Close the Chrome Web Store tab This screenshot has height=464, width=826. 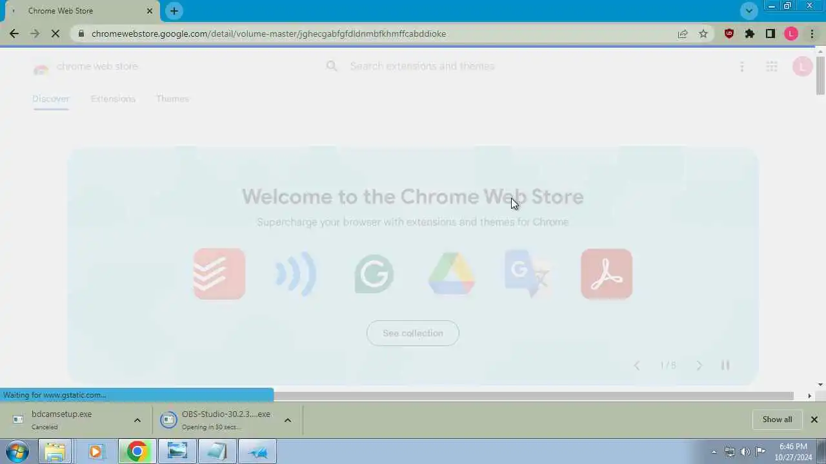tap(150, 11)
